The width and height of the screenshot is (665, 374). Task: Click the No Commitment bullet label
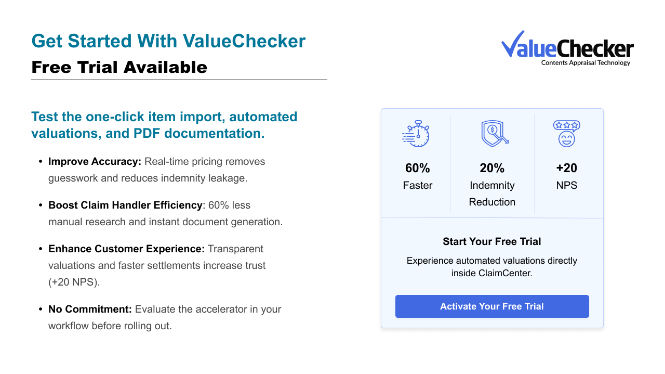coord(90,309)
